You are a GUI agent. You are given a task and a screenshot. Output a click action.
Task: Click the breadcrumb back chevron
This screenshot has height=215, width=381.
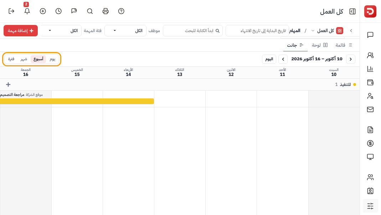point(351,31)
